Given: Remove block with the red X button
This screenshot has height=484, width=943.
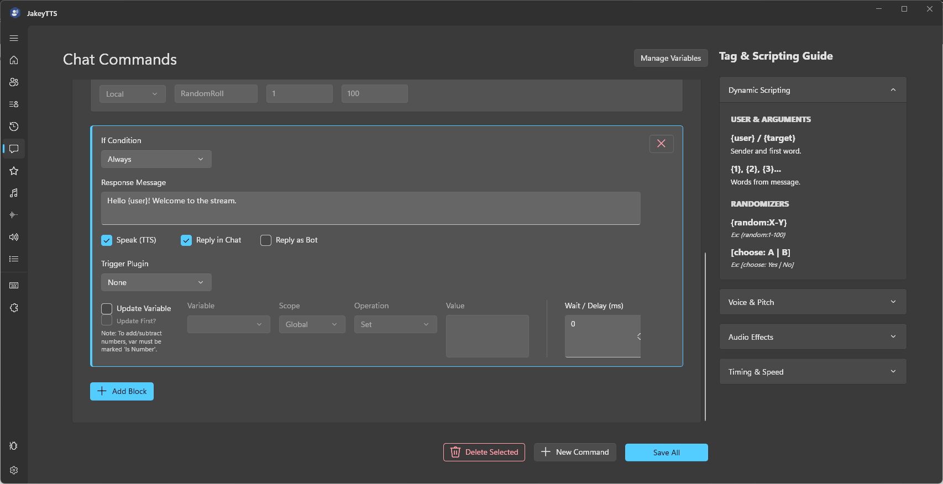Looking at the screenshot, I should coord(661,144).
